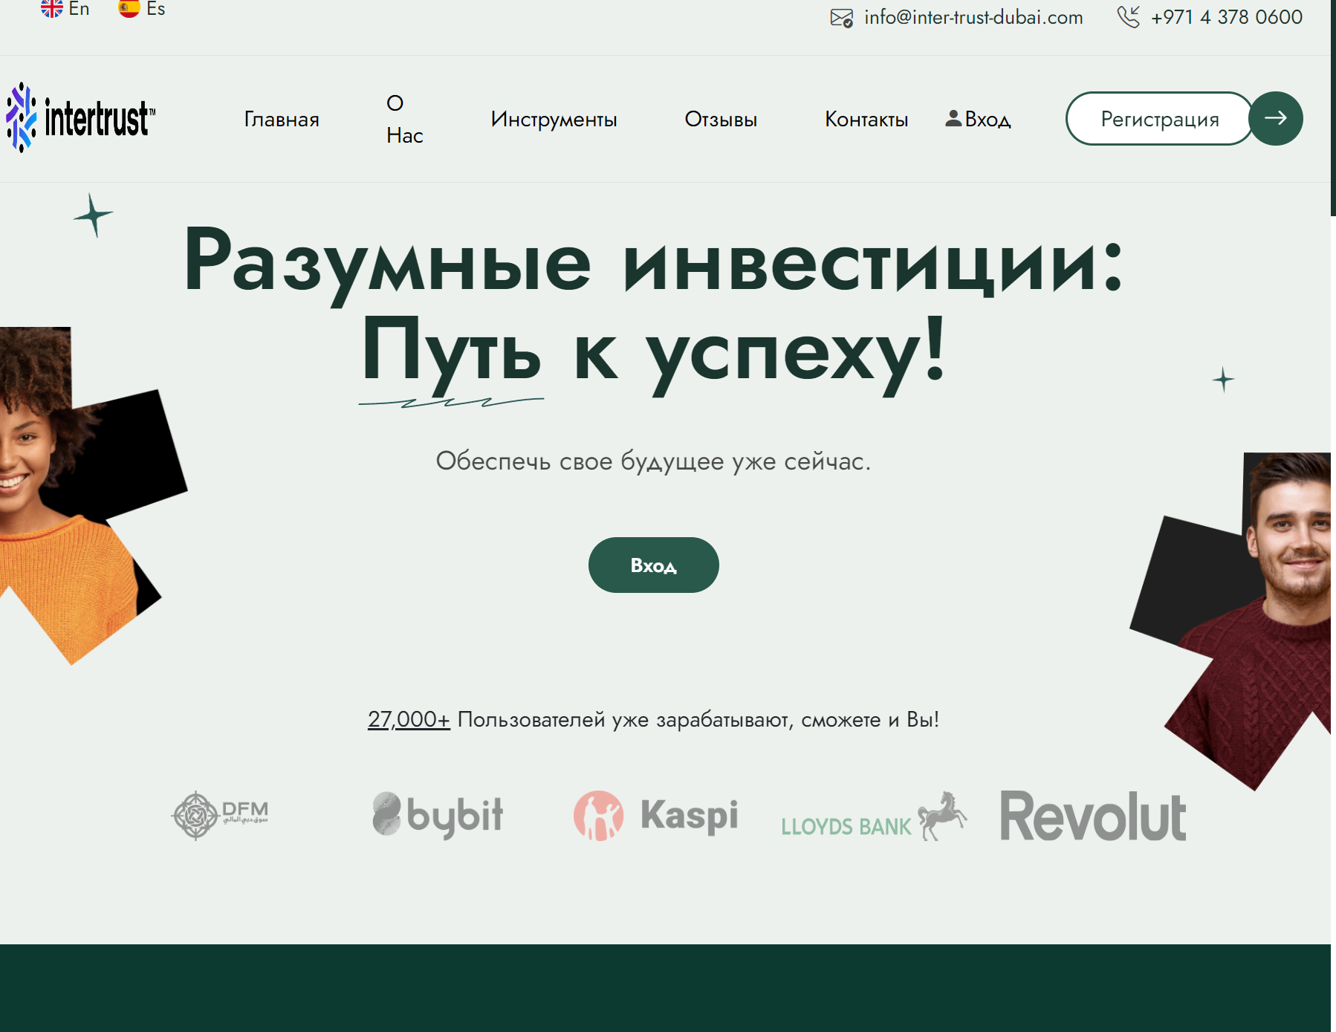Click the Intertrust logo
This screenshot has width=1336, height=1032.
(x=80, y=118)
